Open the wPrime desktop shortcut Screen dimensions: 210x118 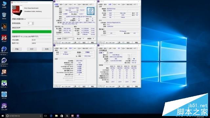tap(4, 95)
